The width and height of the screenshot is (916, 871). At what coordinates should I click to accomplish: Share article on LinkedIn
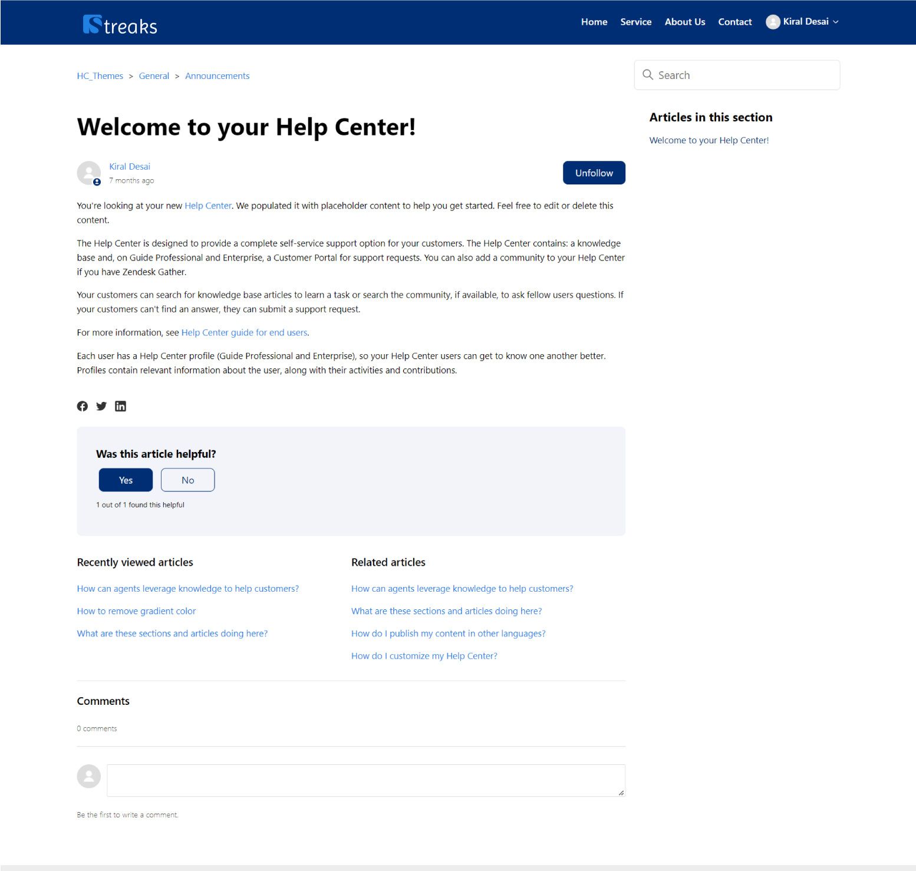point(120,406)
